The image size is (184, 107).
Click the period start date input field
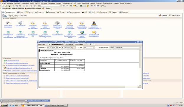(x=51, y=48)
